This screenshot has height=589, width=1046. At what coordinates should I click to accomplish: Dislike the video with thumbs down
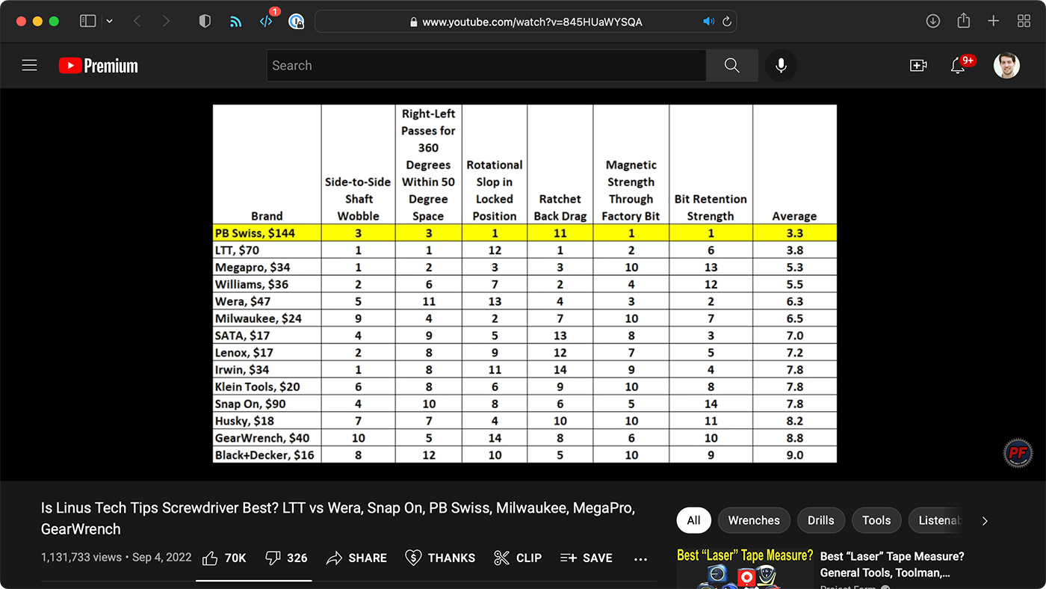point(287,558)
